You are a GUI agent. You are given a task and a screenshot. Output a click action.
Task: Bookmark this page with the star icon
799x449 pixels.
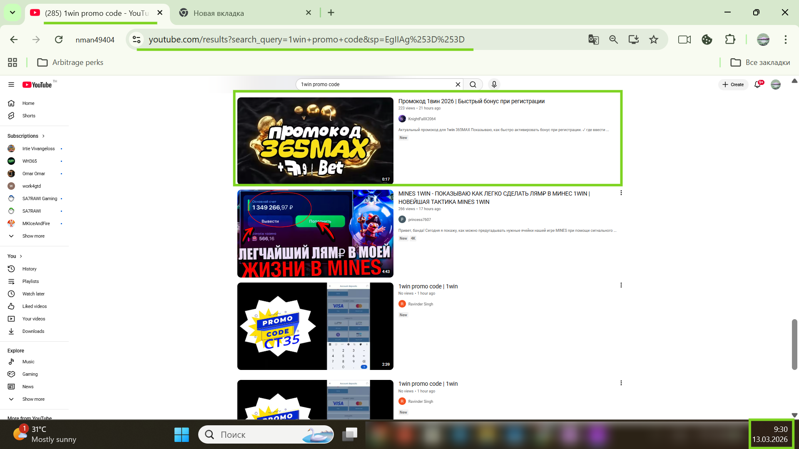(654, 40)
